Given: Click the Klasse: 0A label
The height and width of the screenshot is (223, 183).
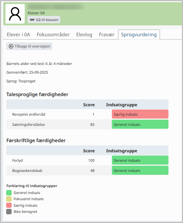Looking at the screenshot, I should pos(36,13).
